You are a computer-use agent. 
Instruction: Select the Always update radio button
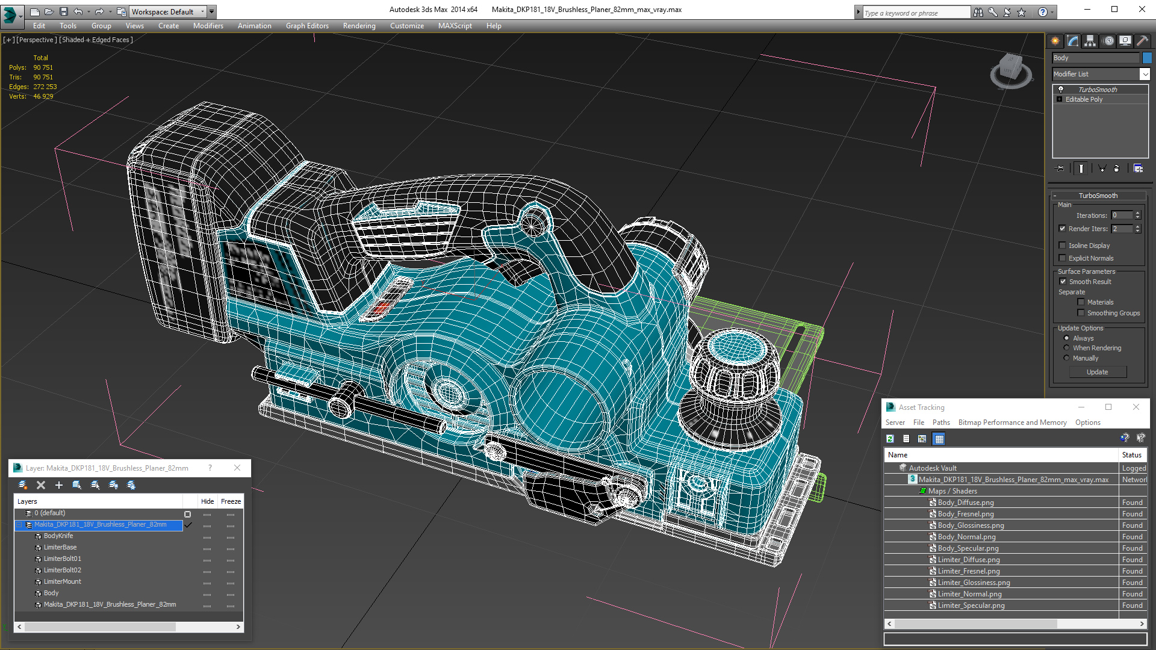[x=1067, y=338]
